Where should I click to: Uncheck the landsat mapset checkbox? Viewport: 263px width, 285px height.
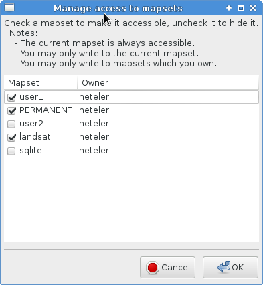[x=11, y=137]
